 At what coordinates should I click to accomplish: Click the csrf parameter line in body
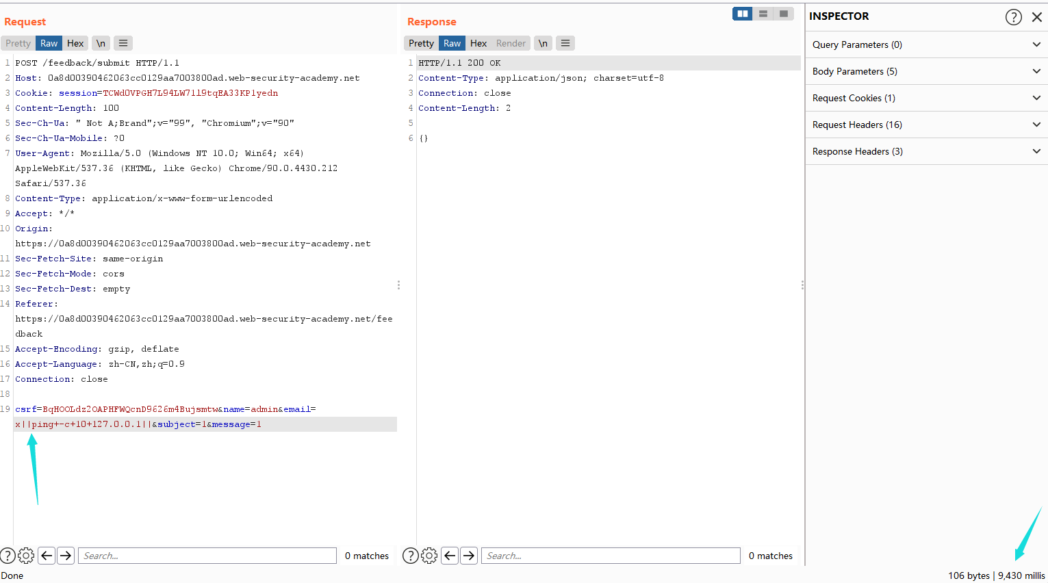click(x=166, y=409)
